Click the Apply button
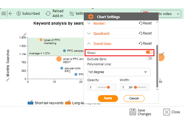This screenshot has width=184, height=126. 108,98
